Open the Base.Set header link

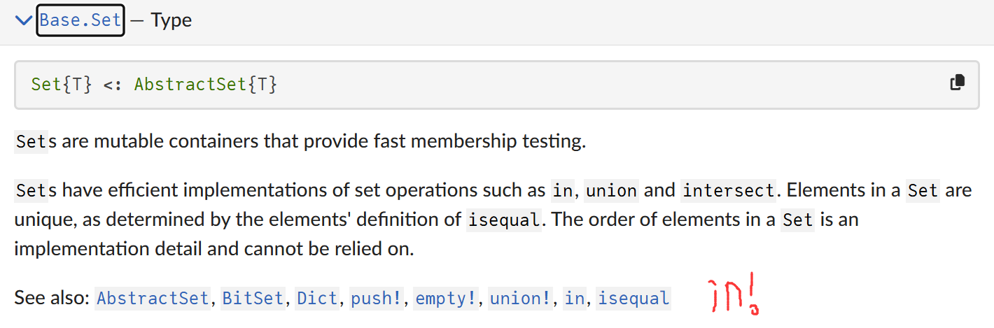(80, 20)
